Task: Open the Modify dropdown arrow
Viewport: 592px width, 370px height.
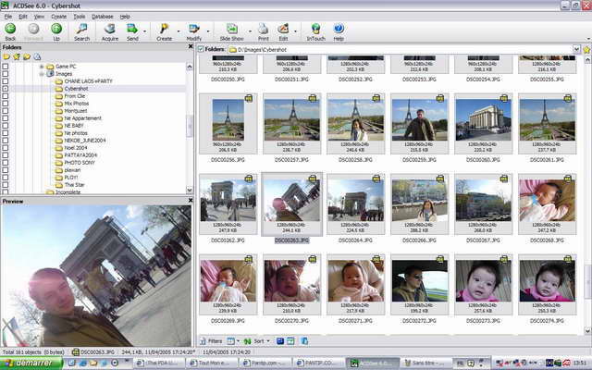Action: coord(208,31)
